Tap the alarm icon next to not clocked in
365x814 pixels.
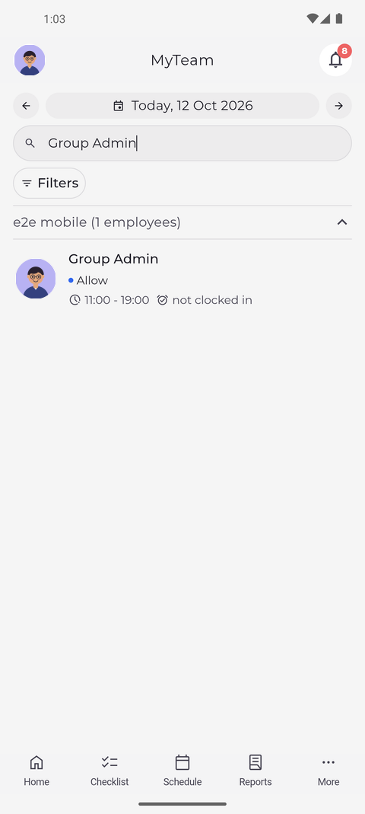pos(162,300)
